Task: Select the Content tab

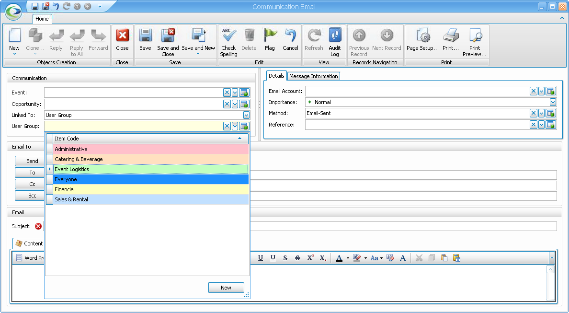Action: pos(29,243)
